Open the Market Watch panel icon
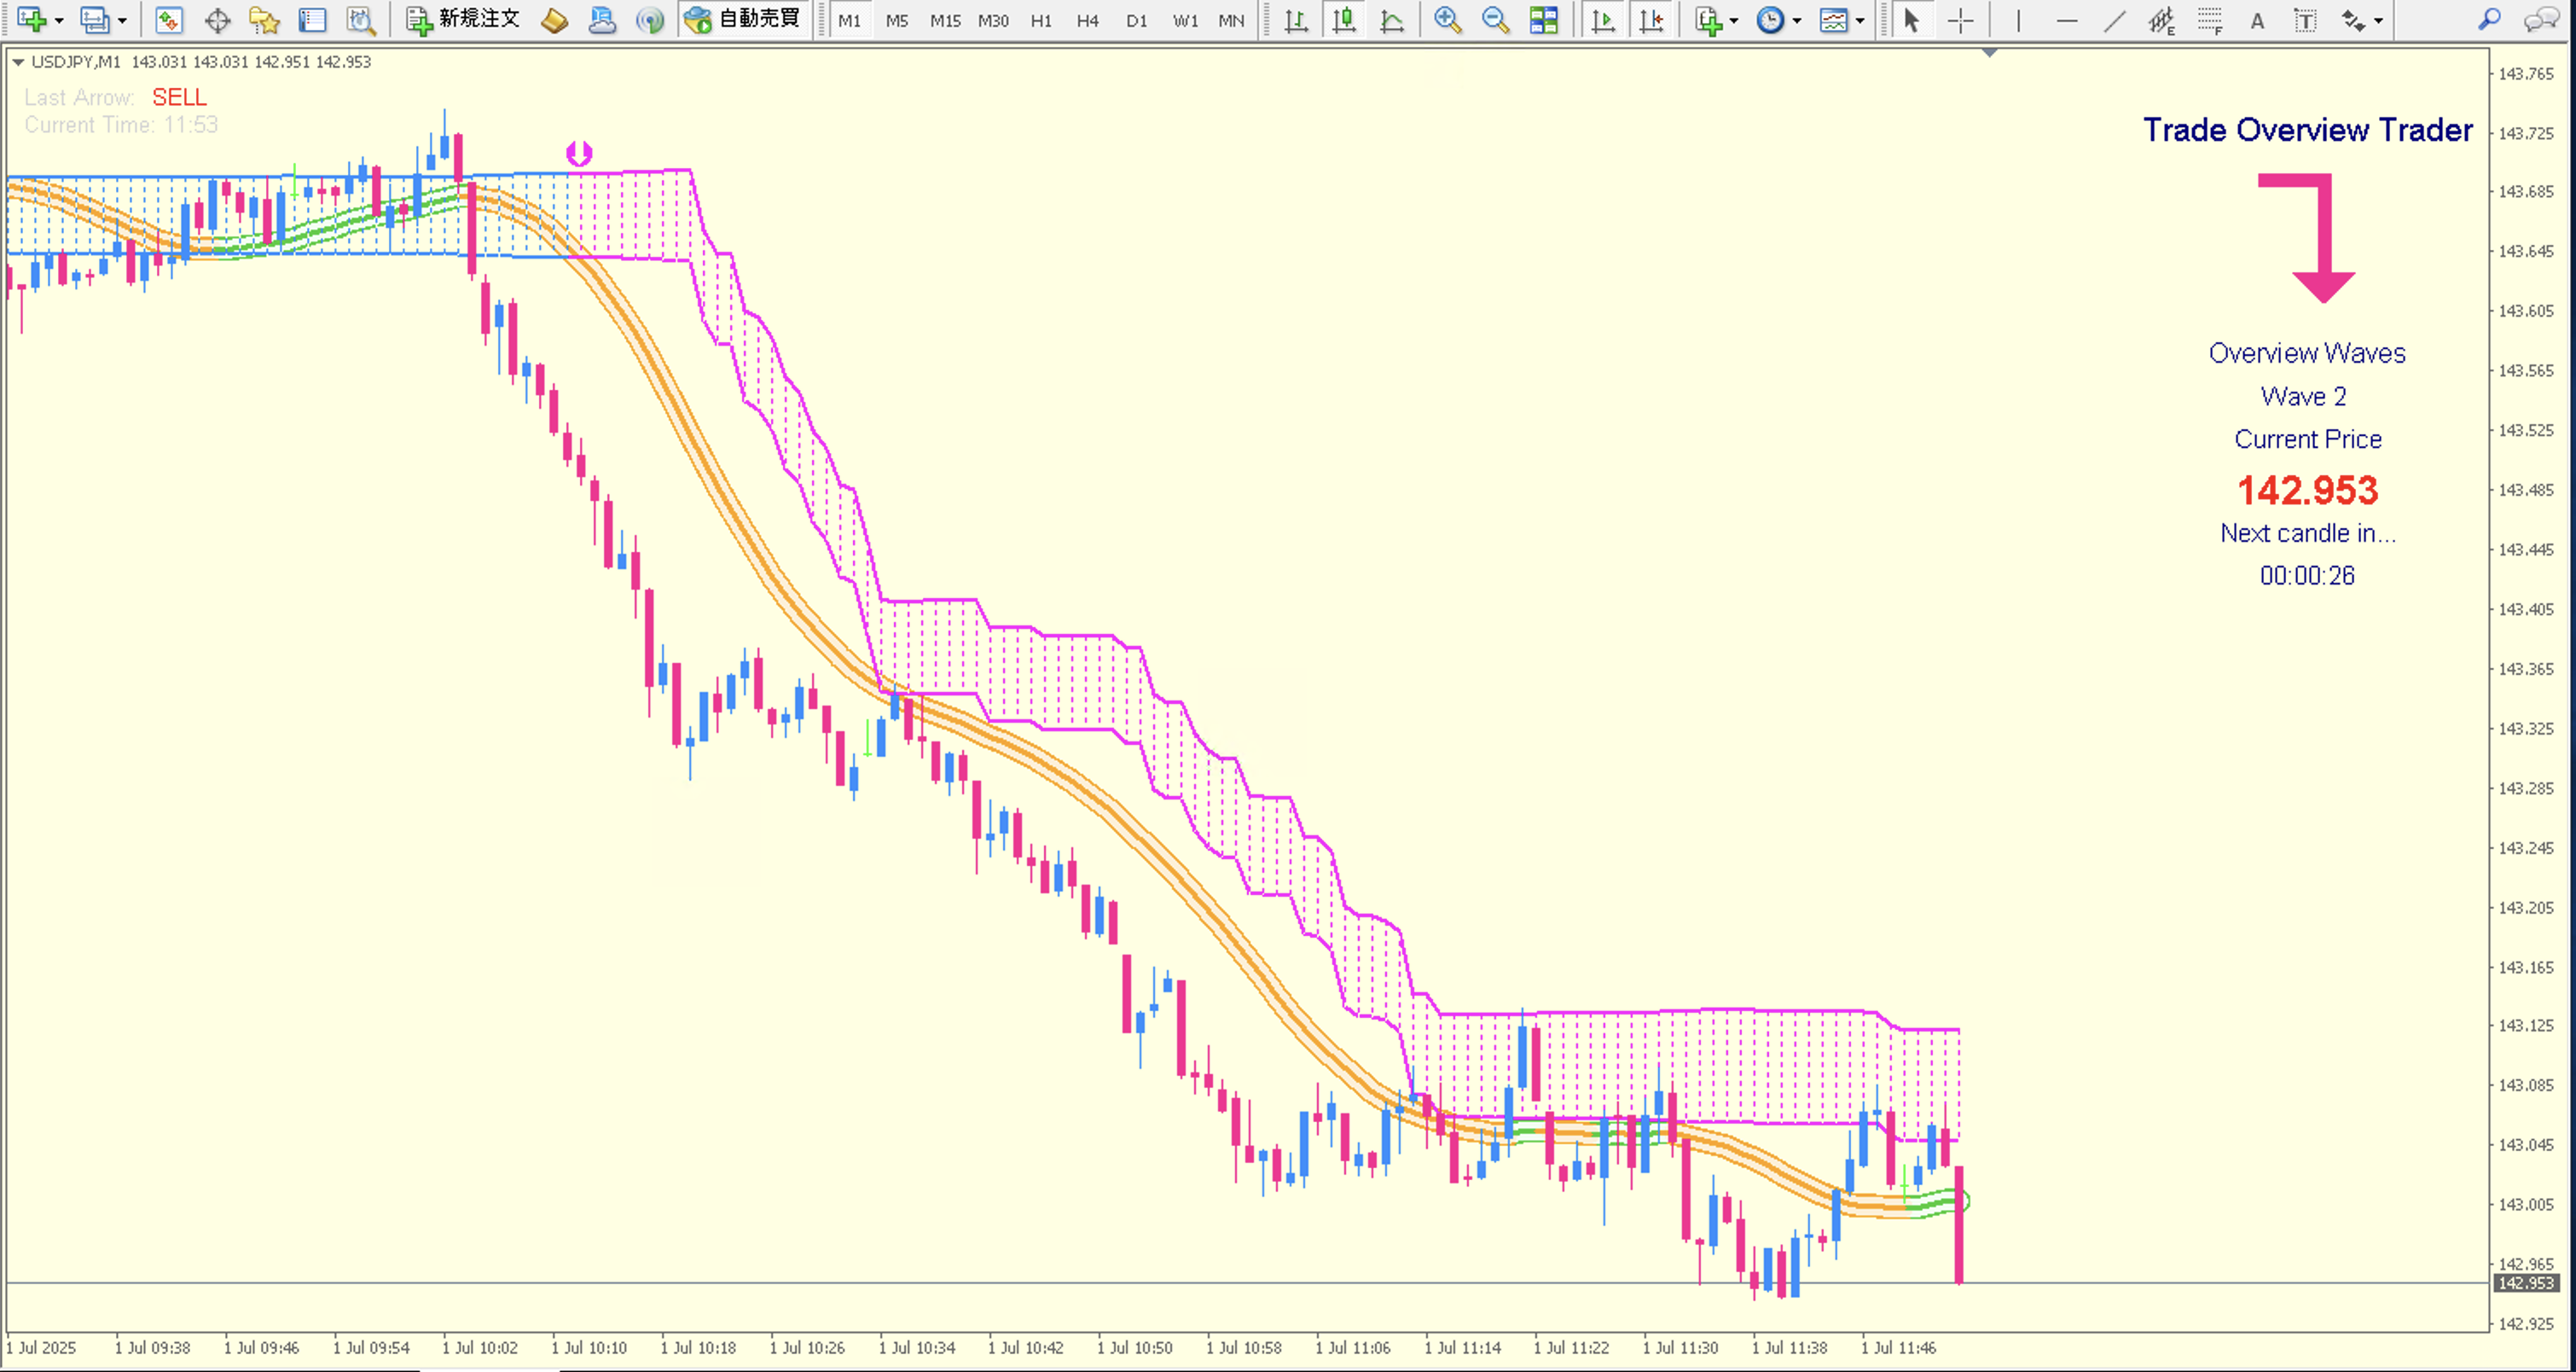This screenshot has height=1372, width=2576. pos(168,20)
